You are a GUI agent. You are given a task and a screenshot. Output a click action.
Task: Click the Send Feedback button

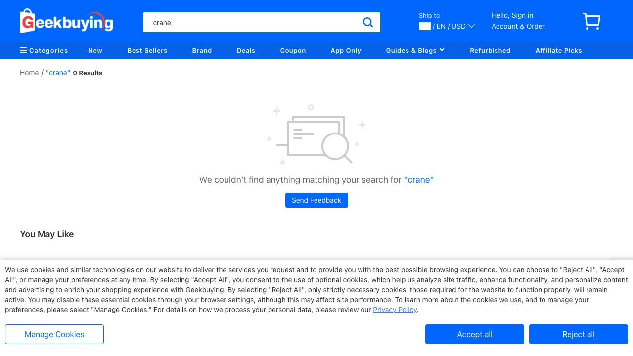(316, 200)
